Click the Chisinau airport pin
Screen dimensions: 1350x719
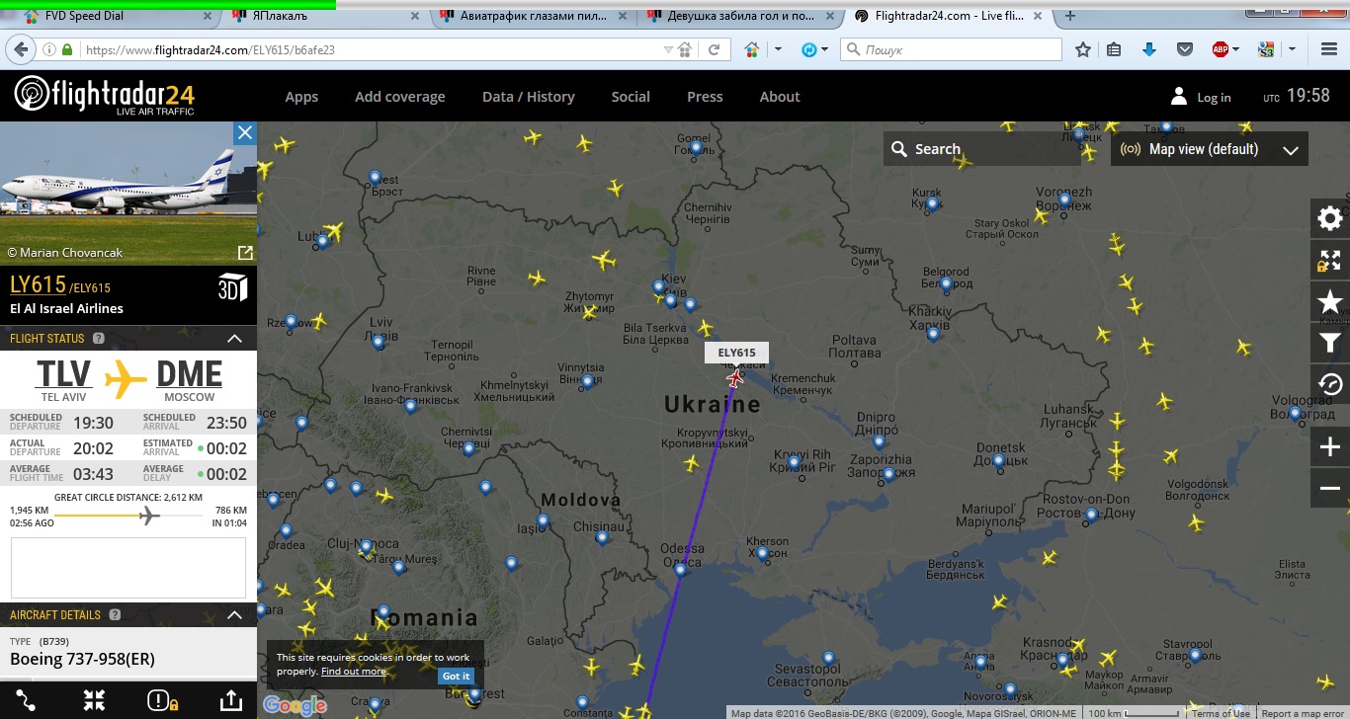[602, 538]
